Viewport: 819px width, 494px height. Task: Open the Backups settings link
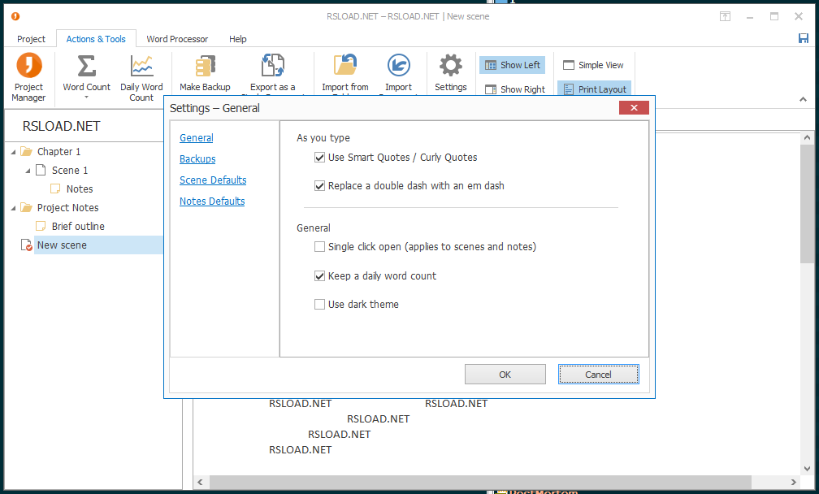(x=197, y=158)
